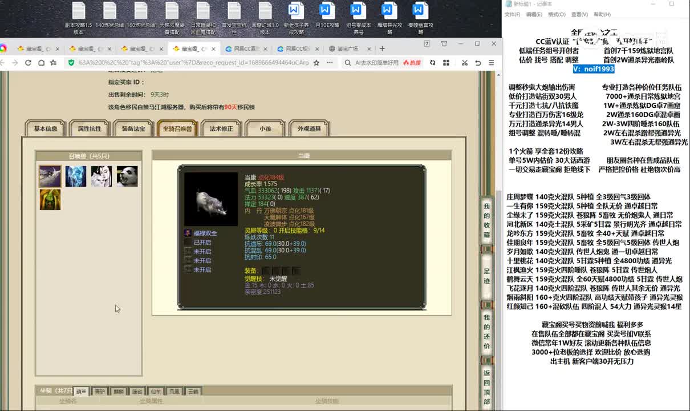
Task: Open the 首发宝宝抗性 desktop file
Action: [234, 18]
